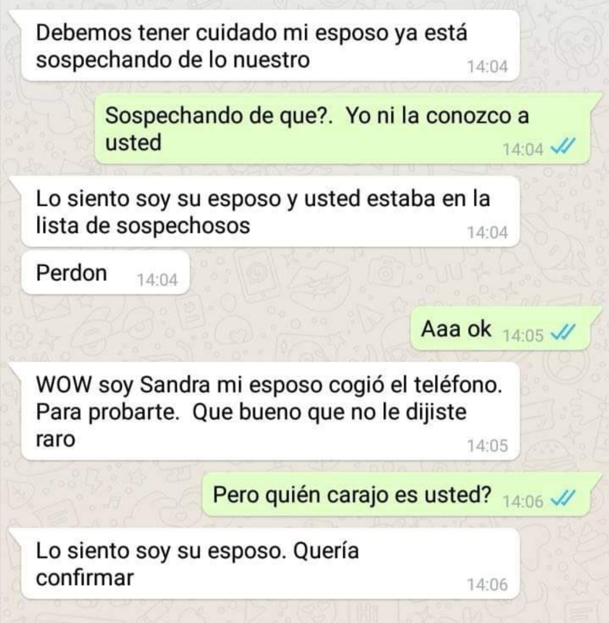This screenshot has width=609, height=623.
Task: Tap message mentioning 'lista de sospechosos'
Action: click(x=271, y=212)
